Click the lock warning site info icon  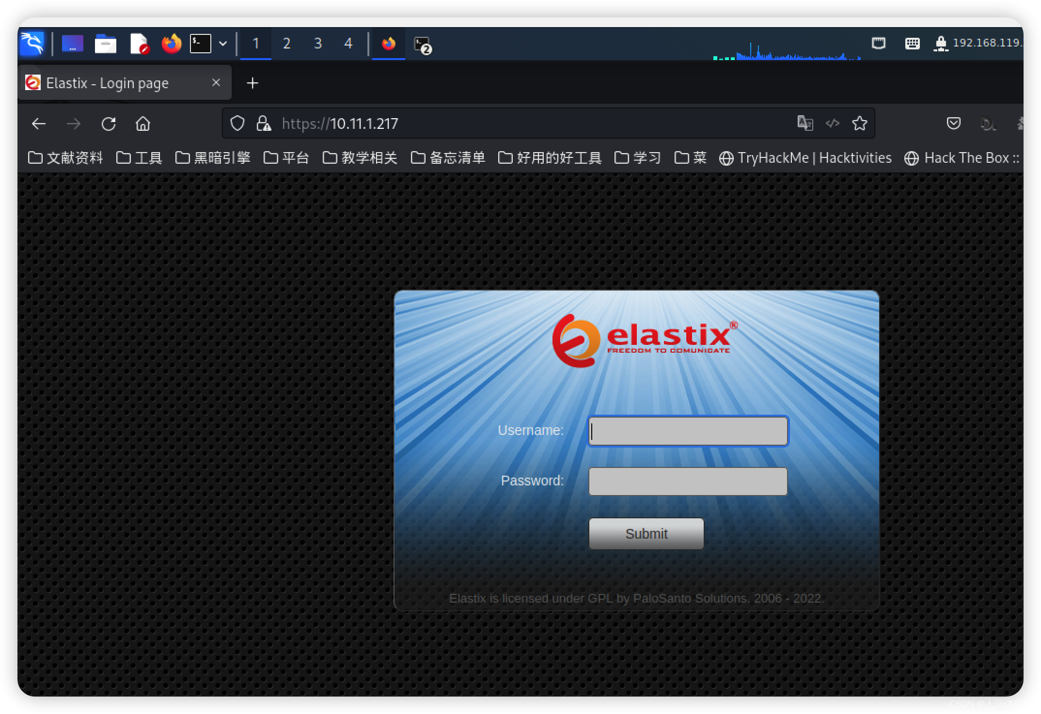[x=264, y=124]
